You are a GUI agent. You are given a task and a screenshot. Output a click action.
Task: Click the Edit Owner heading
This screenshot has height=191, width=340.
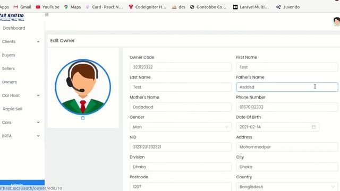[x=63, y=41]
